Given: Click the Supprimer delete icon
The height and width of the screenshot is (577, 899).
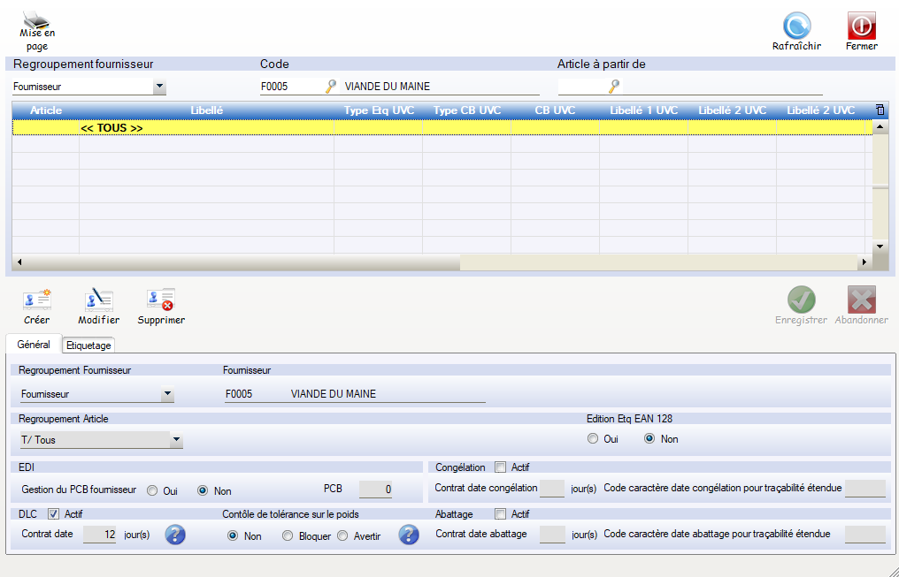Looking at the screenshot, I should coord(161,300).
